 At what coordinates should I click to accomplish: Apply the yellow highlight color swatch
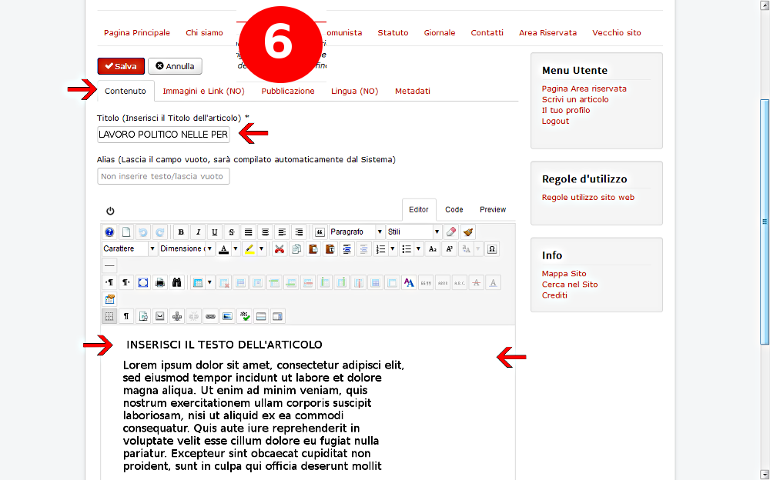click(x=249, y=248)
